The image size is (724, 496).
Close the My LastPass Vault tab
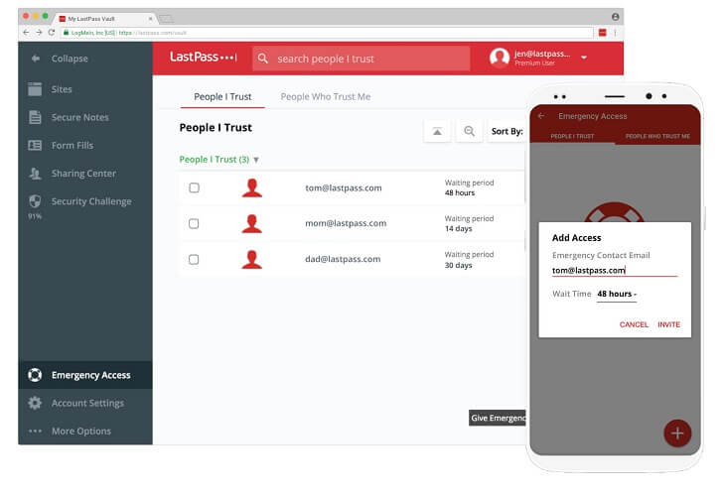[150, 19]
